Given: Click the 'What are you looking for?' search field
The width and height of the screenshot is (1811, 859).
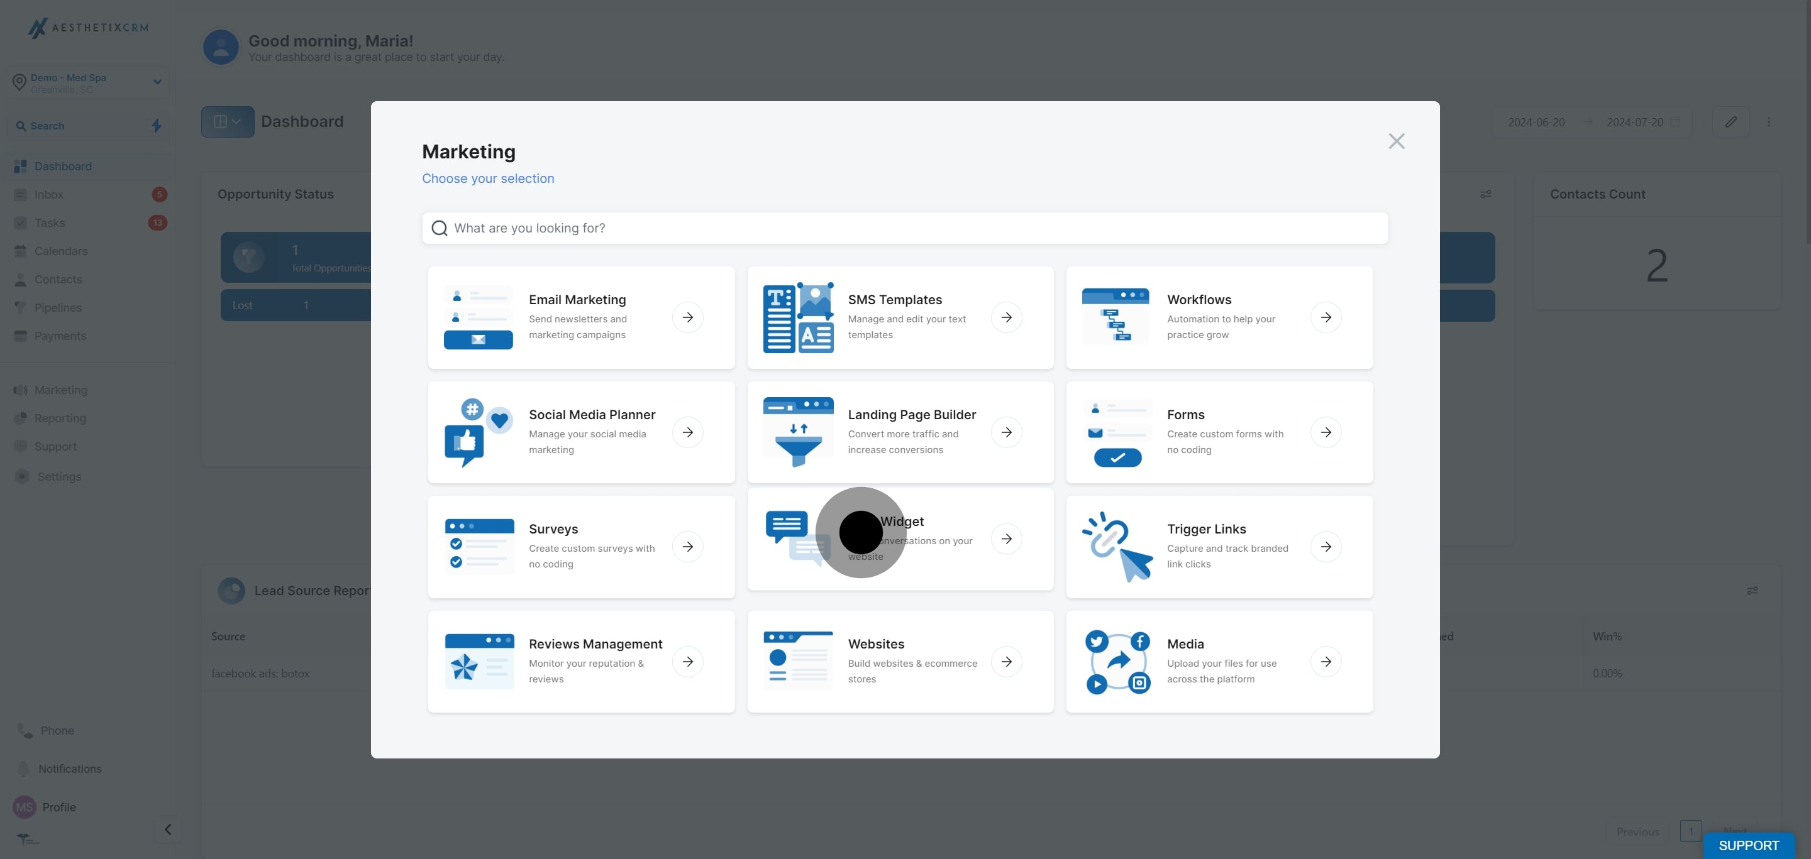Looking at the screenshot, I should [905, 228].
